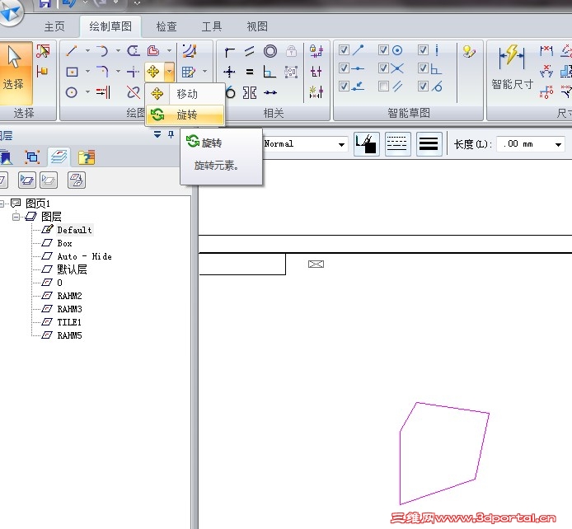Image resolution: width=572 pixels, height=529 pixels.
Task: Open the help-query tab icon in side panel
Action: [87, 157]
